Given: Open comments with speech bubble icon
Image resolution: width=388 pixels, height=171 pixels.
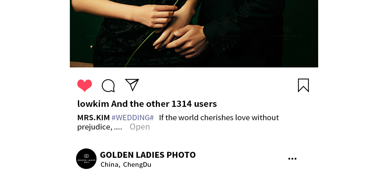Looking at the screenshot, I should 108,86.
